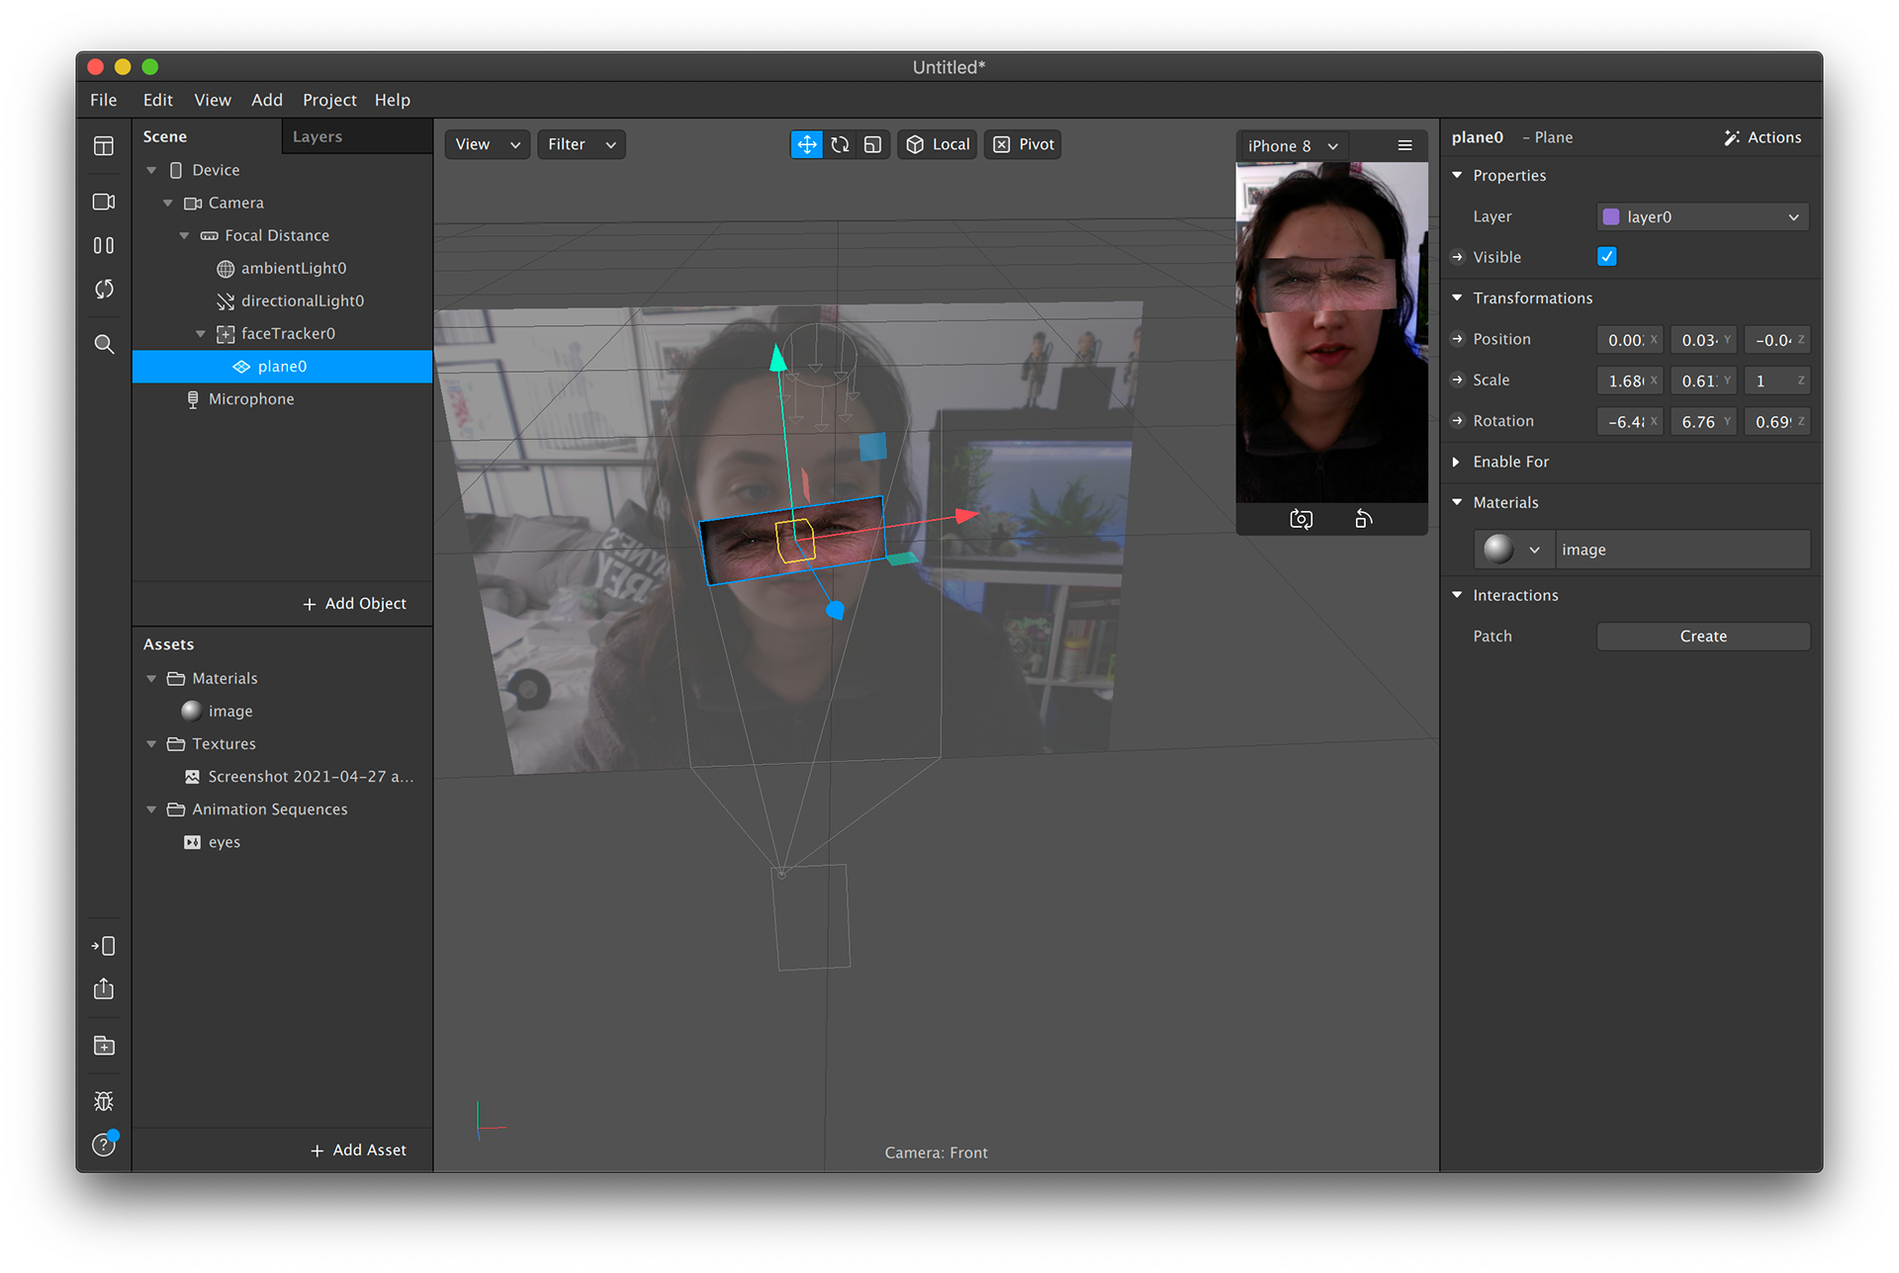This screenshot has height=1273, width=1899.
Task: Open the iPhone 8 device dropdown
Action: click(1294, 146)
